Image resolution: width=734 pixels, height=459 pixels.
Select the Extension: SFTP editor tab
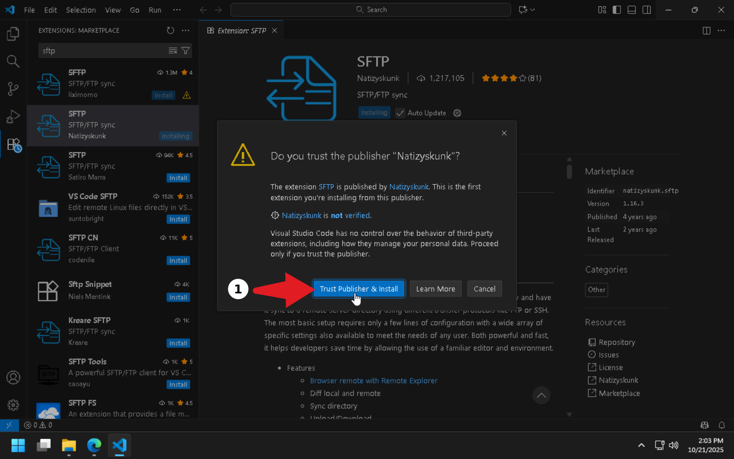(x=241, y=30)
